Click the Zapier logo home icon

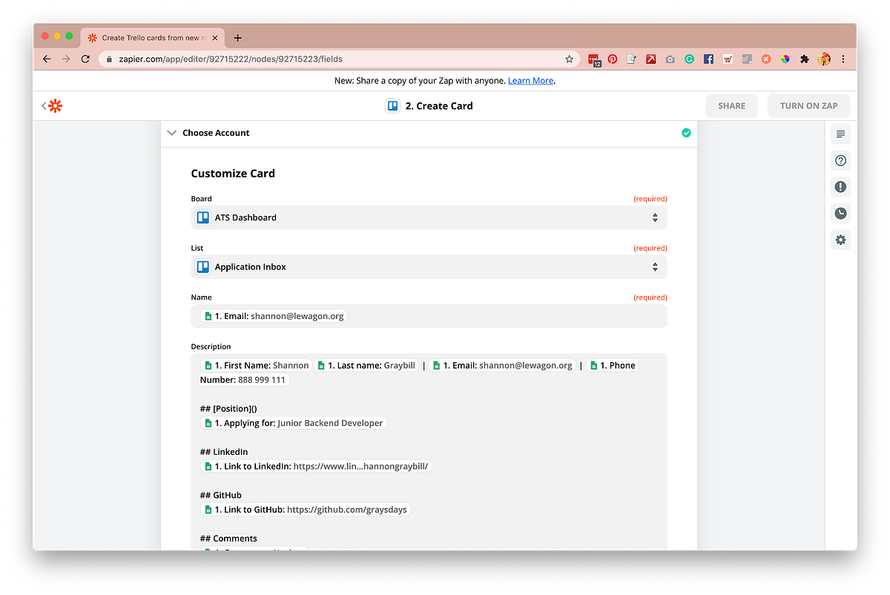(55, 106)
